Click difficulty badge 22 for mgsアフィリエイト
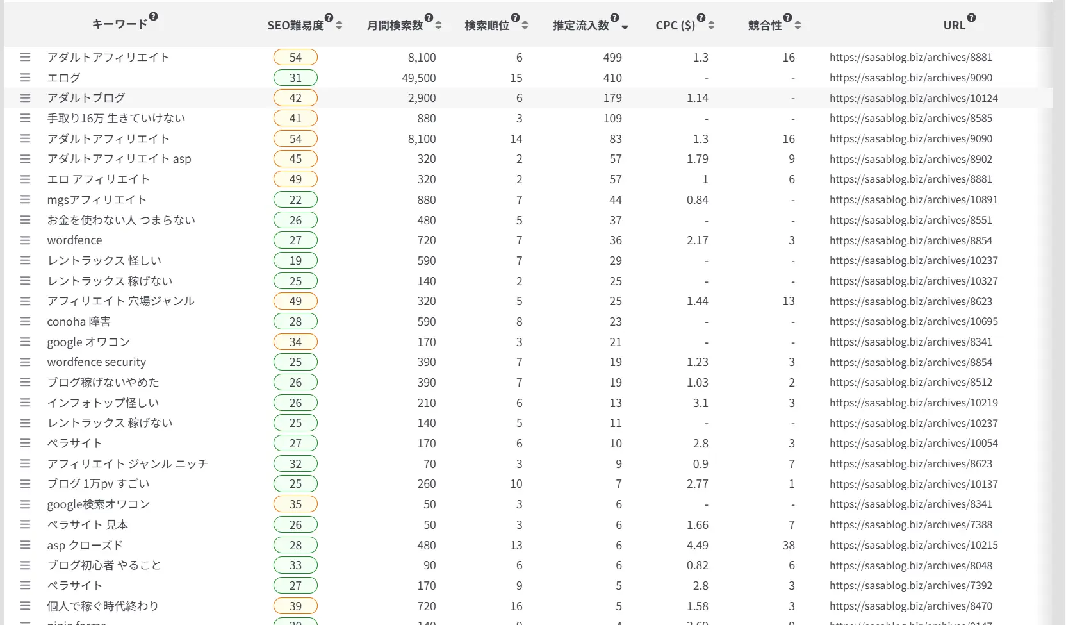 click(x=295, y=199)
